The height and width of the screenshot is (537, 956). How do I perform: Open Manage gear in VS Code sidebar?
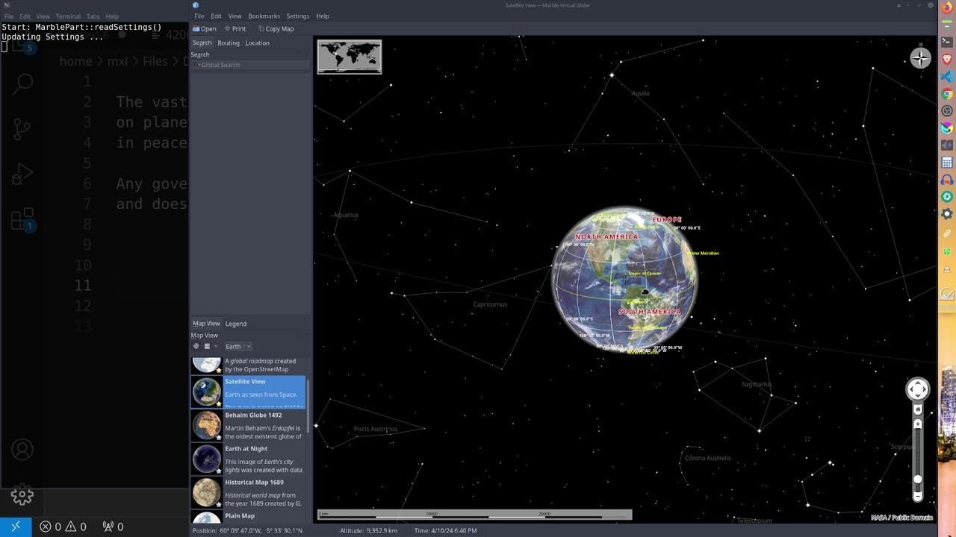[x=22, y=494]
